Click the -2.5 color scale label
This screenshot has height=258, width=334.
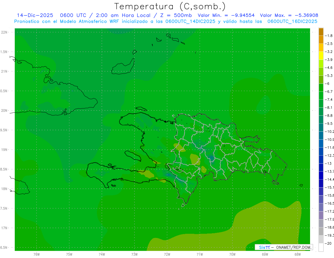pos(329,44)
